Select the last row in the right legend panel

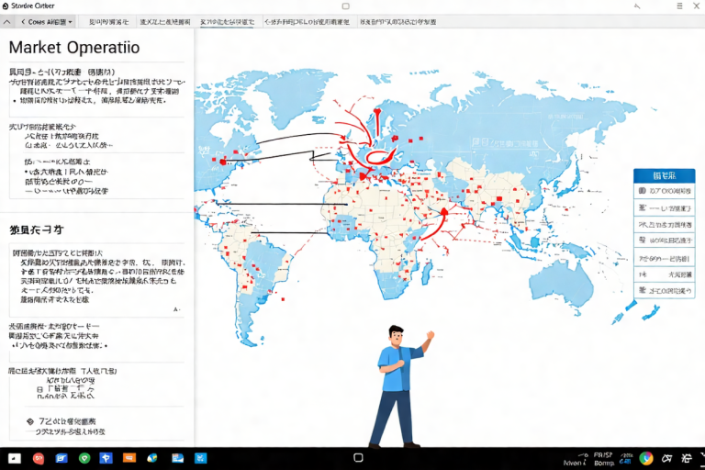tap(664, 291)
